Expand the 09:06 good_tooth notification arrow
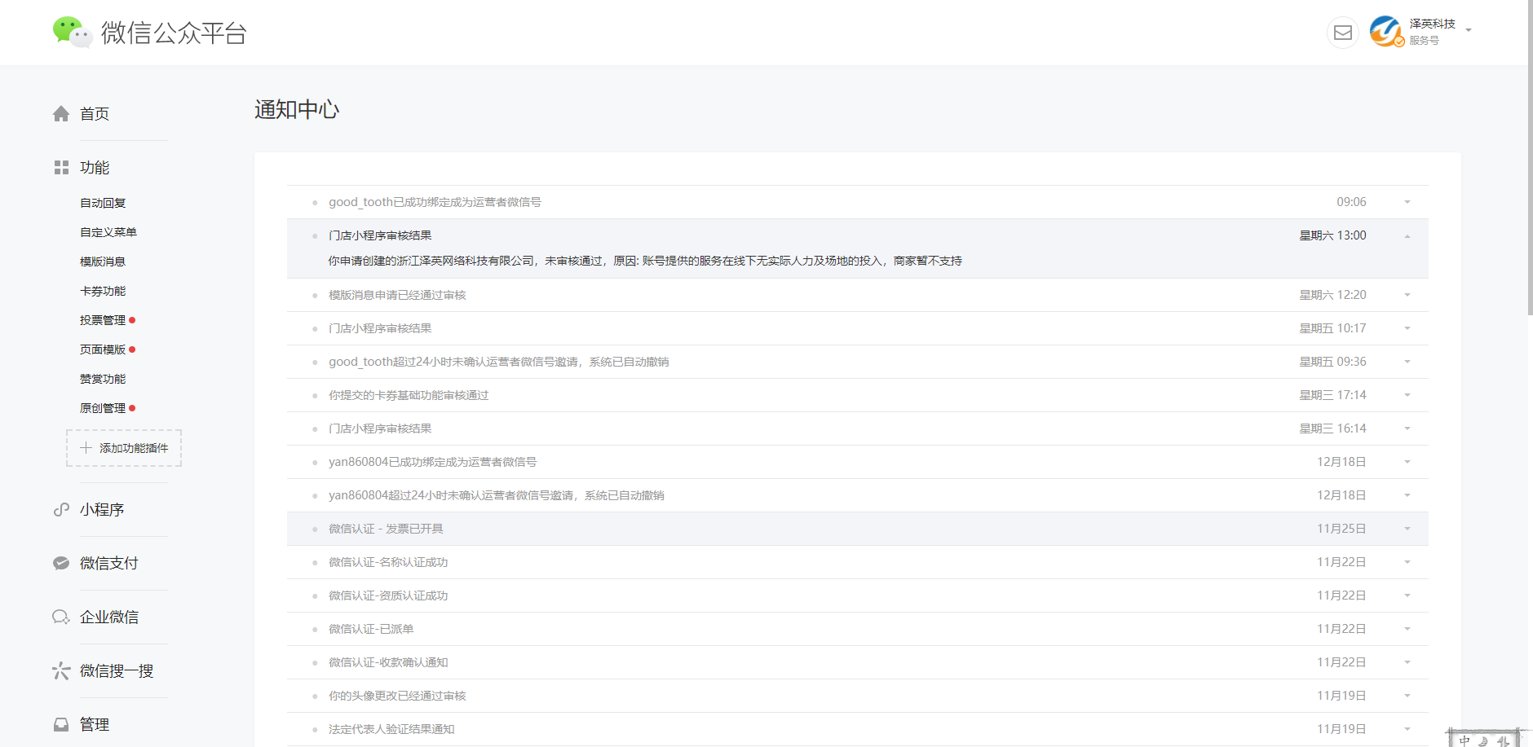 pyautogui.click(x=1407, y=202)
